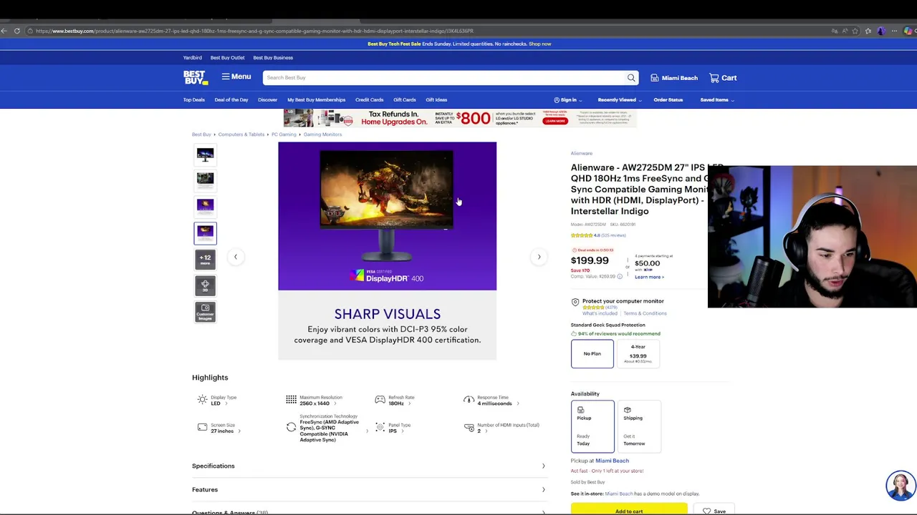The width and height of the screenshot is (917, 515).
Task: Go to Order Status
Action: pyautogui.click(x=668, y=100)
